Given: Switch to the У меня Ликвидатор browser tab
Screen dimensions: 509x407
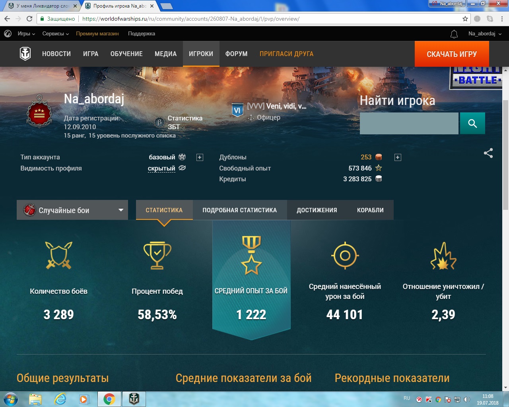Looking at the screenshot, I should [x=43, y=6].
